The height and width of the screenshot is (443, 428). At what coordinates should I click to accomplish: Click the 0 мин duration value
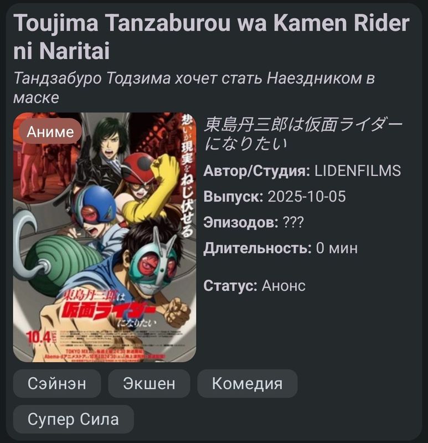pyautogui.click(x=337, y=248)
